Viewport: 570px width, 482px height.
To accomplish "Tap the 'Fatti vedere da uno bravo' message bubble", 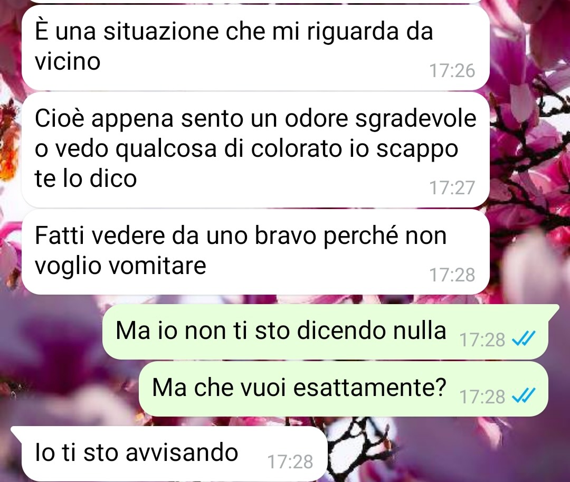I will (x=255, y=251).
